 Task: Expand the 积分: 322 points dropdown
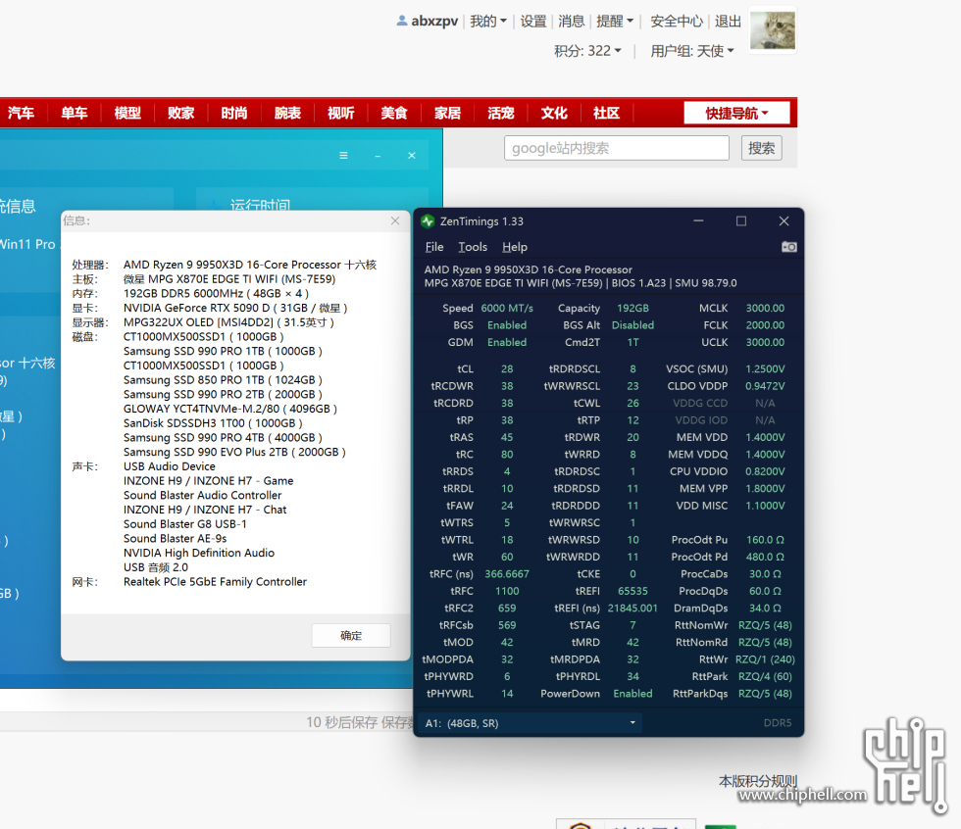click(x=587, y=51)
